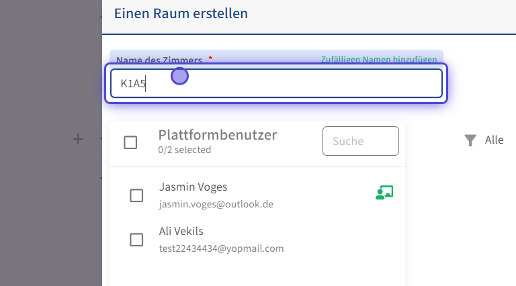516x286 pixels.
Task: Click the funnel filter icon
Action: pyautogui.click(x=471, y=140)
